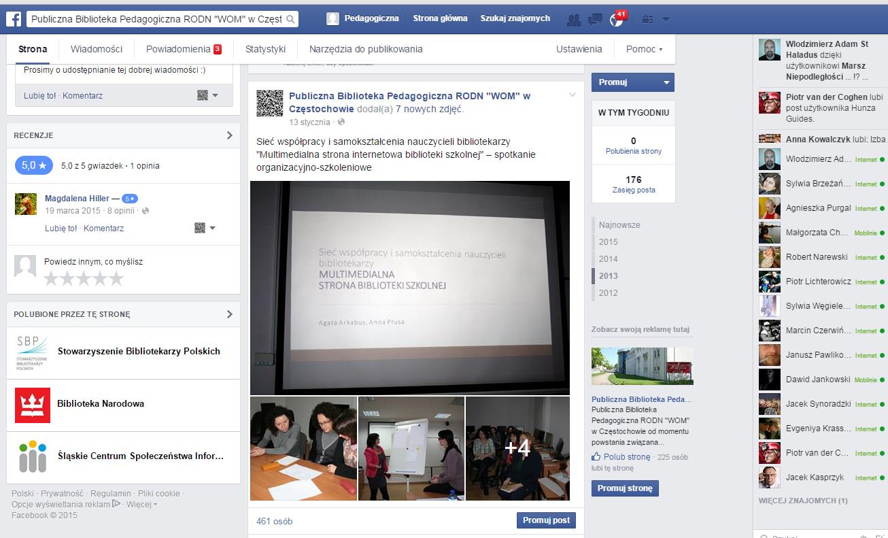Open Statystyki tab
888x538 pixels.
click(x=265, y=49)
